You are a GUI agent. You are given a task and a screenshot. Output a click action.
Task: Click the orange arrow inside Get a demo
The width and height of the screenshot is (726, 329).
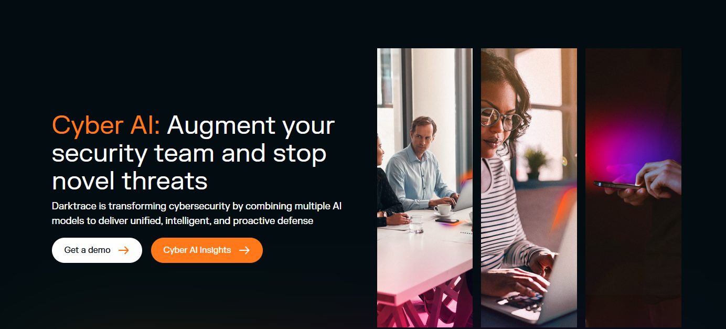pyautogui.click(x=124, y=250)
